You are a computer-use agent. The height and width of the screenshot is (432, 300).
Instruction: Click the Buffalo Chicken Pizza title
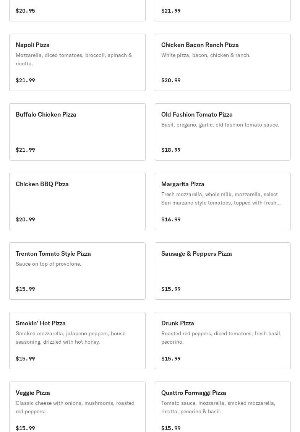click(x=46, y=114)
